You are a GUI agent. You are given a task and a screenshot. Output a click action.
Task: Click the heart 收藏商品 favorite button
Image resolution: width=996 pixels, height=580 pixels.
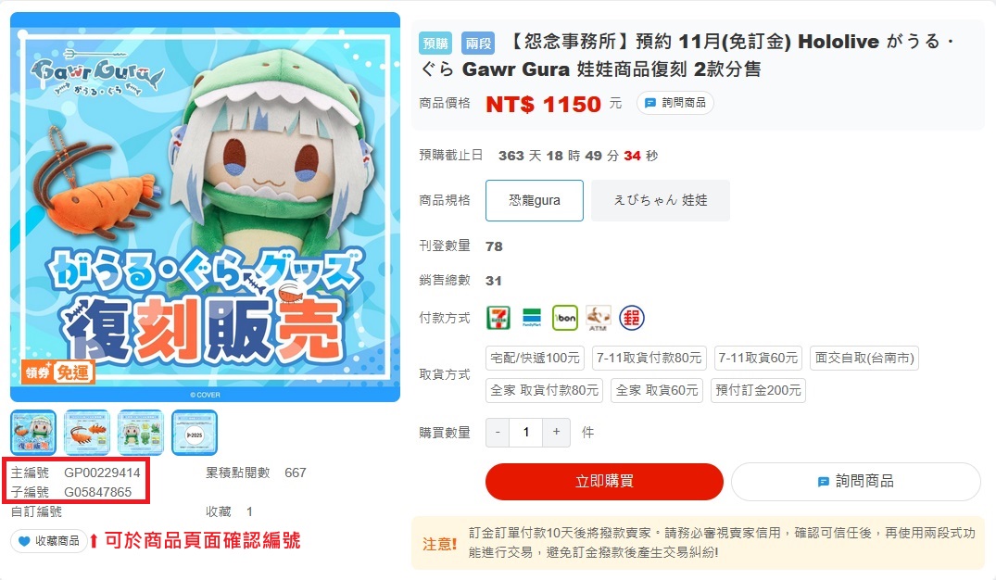(x=49, y=541)
